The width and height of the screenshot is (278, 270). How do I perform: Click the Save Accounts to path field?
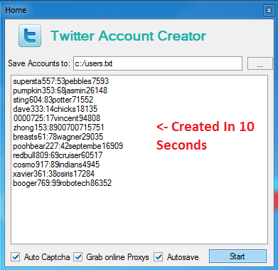(158, 63)
